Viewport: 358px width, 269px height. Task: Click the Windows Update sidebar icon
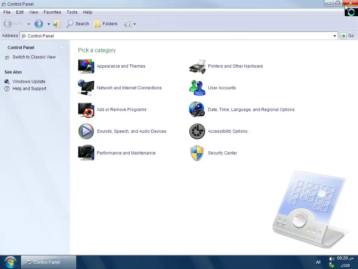pos(7,81)
